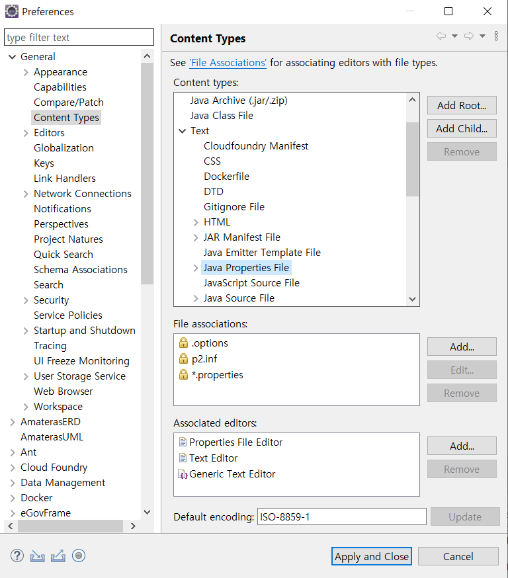
Task: Expand the Docker category
Action: tap(13, 498)
